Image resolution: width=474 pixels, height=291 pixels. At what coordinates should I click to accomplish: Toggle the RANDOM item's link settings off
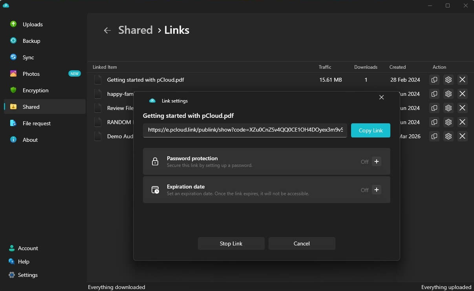click(448, 122)
